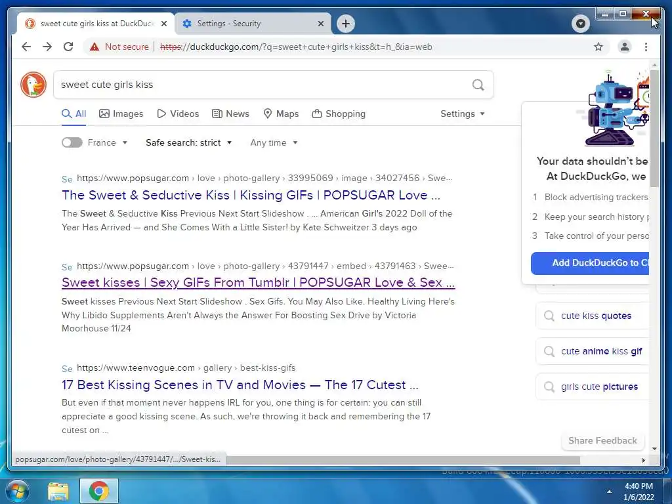Click the Share Feedback button
This screenshot has height=504, width=672.
point(602,440)
